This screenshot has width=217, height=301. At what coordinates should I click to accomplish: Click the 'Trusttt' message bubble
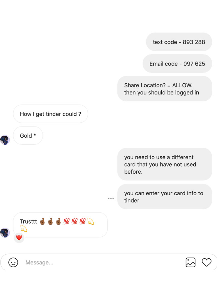tap(60, 225)
